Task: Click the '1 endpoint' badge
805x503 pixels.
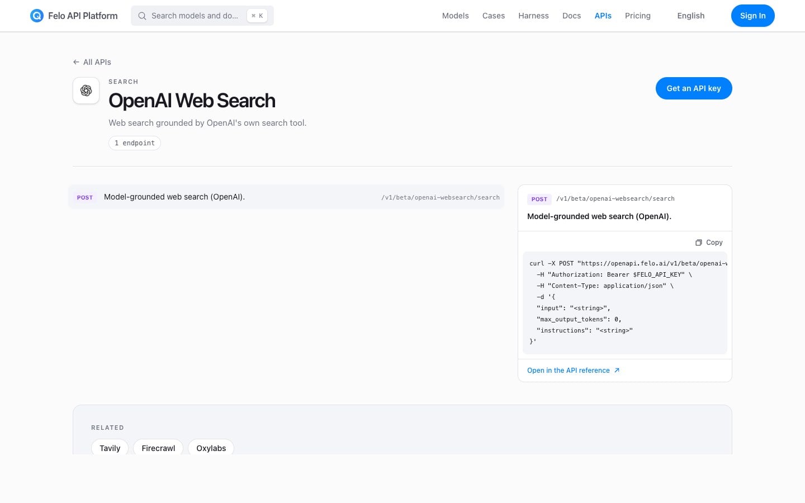Action: pyautogui.click(x=135, y=143)
